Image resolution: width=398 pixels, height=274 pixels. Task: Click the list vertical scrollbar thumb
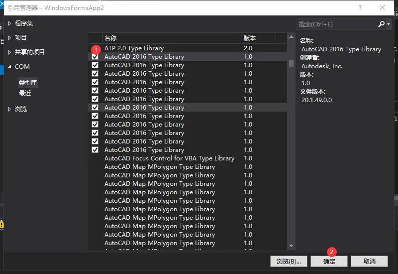click(x=292, y=63)
